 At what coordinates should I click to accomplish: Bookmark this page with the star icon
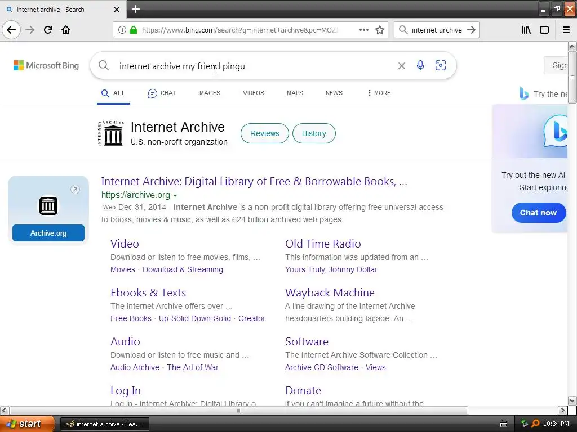380,30
